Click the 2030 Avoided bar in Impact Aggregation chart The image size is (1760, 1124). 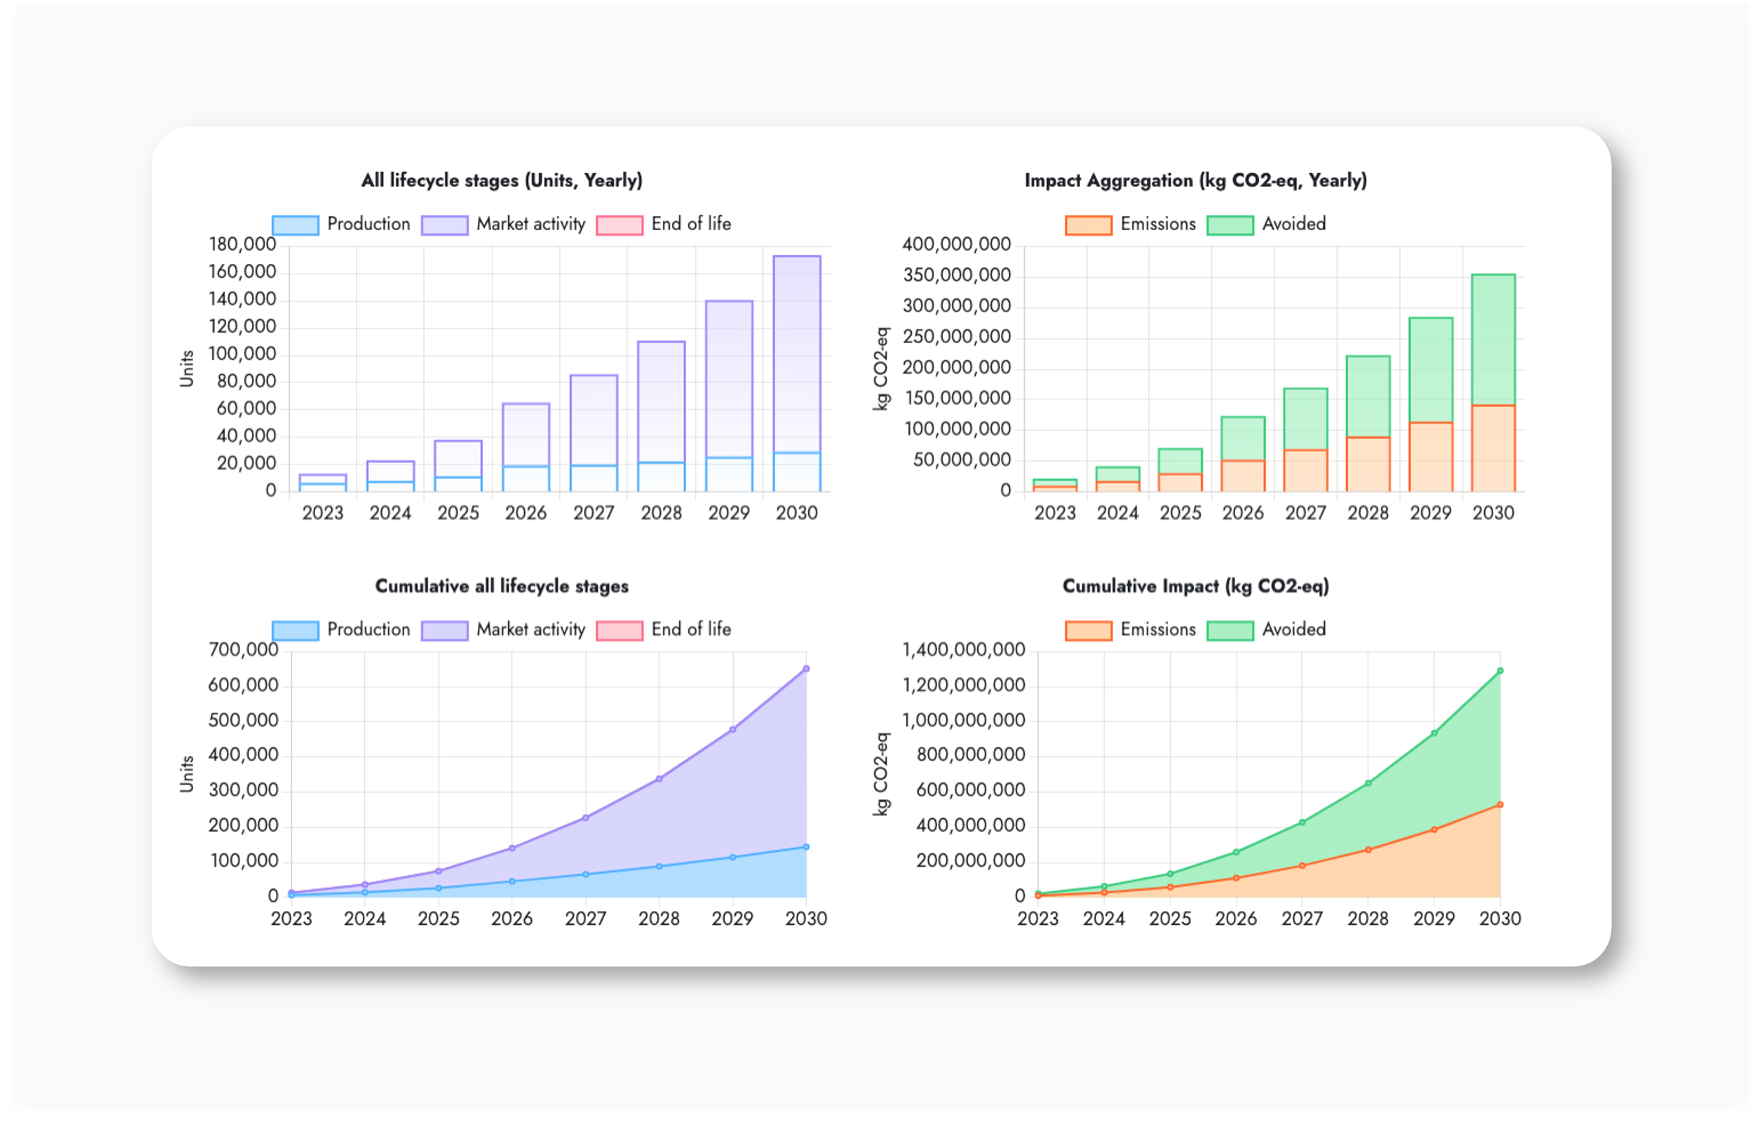[x=1493, y=340]
